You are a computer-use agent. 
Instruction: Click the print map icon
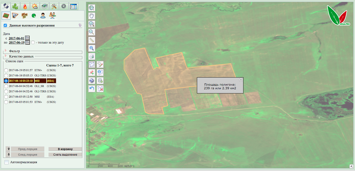pos(91,56)
